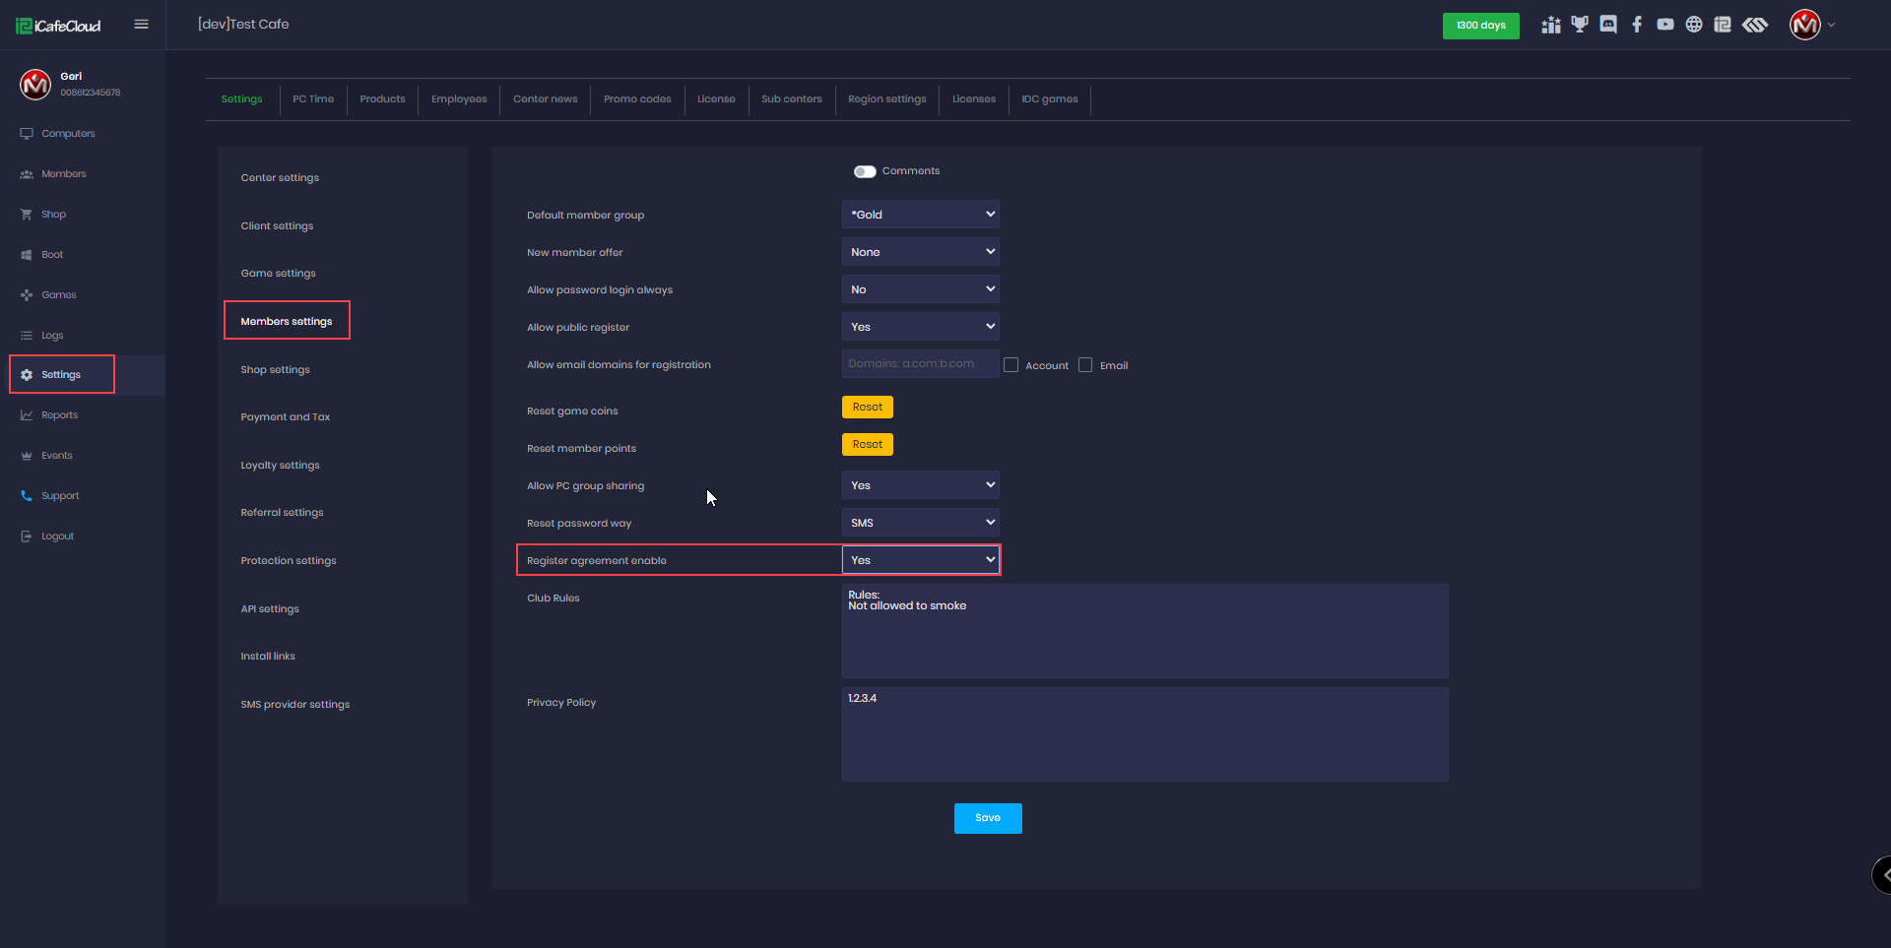Expand the Reset password way dropdown
The image size is (1891, 948).
(x=920, y=523)
